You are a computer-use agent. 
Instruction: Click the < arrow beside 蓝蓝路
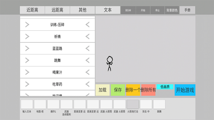pos(88,49)
